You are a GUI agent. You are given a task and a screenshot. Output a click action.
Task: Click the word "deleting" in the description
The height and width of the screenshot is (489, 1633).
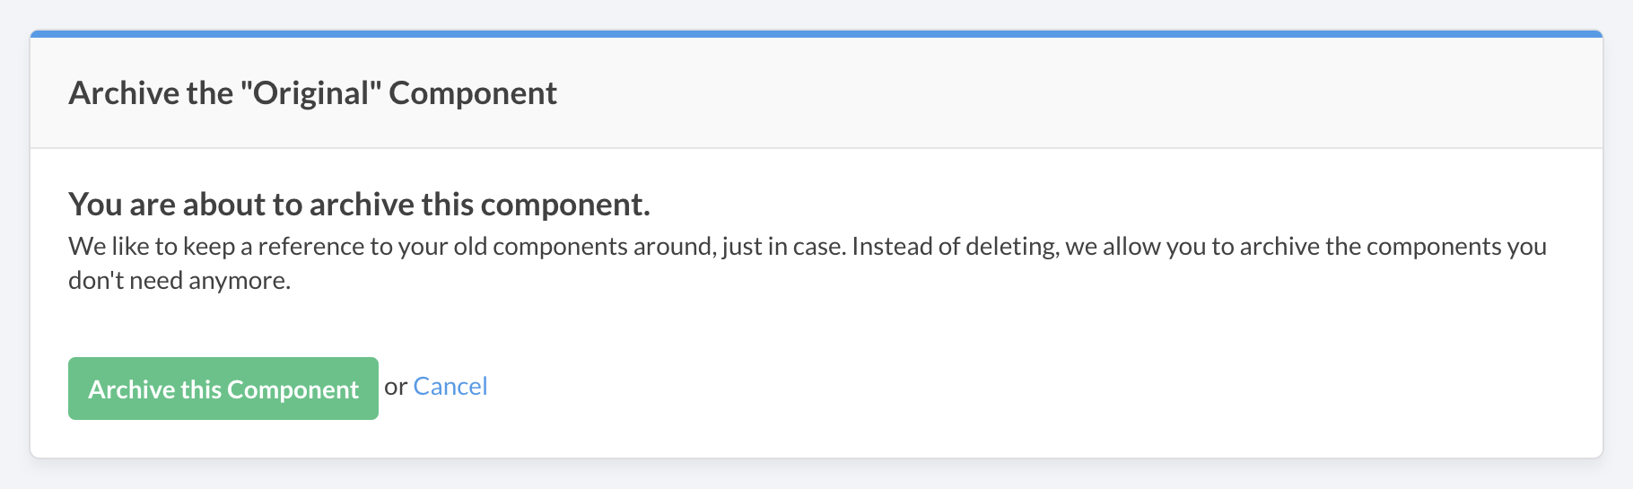pos(1012,247)
